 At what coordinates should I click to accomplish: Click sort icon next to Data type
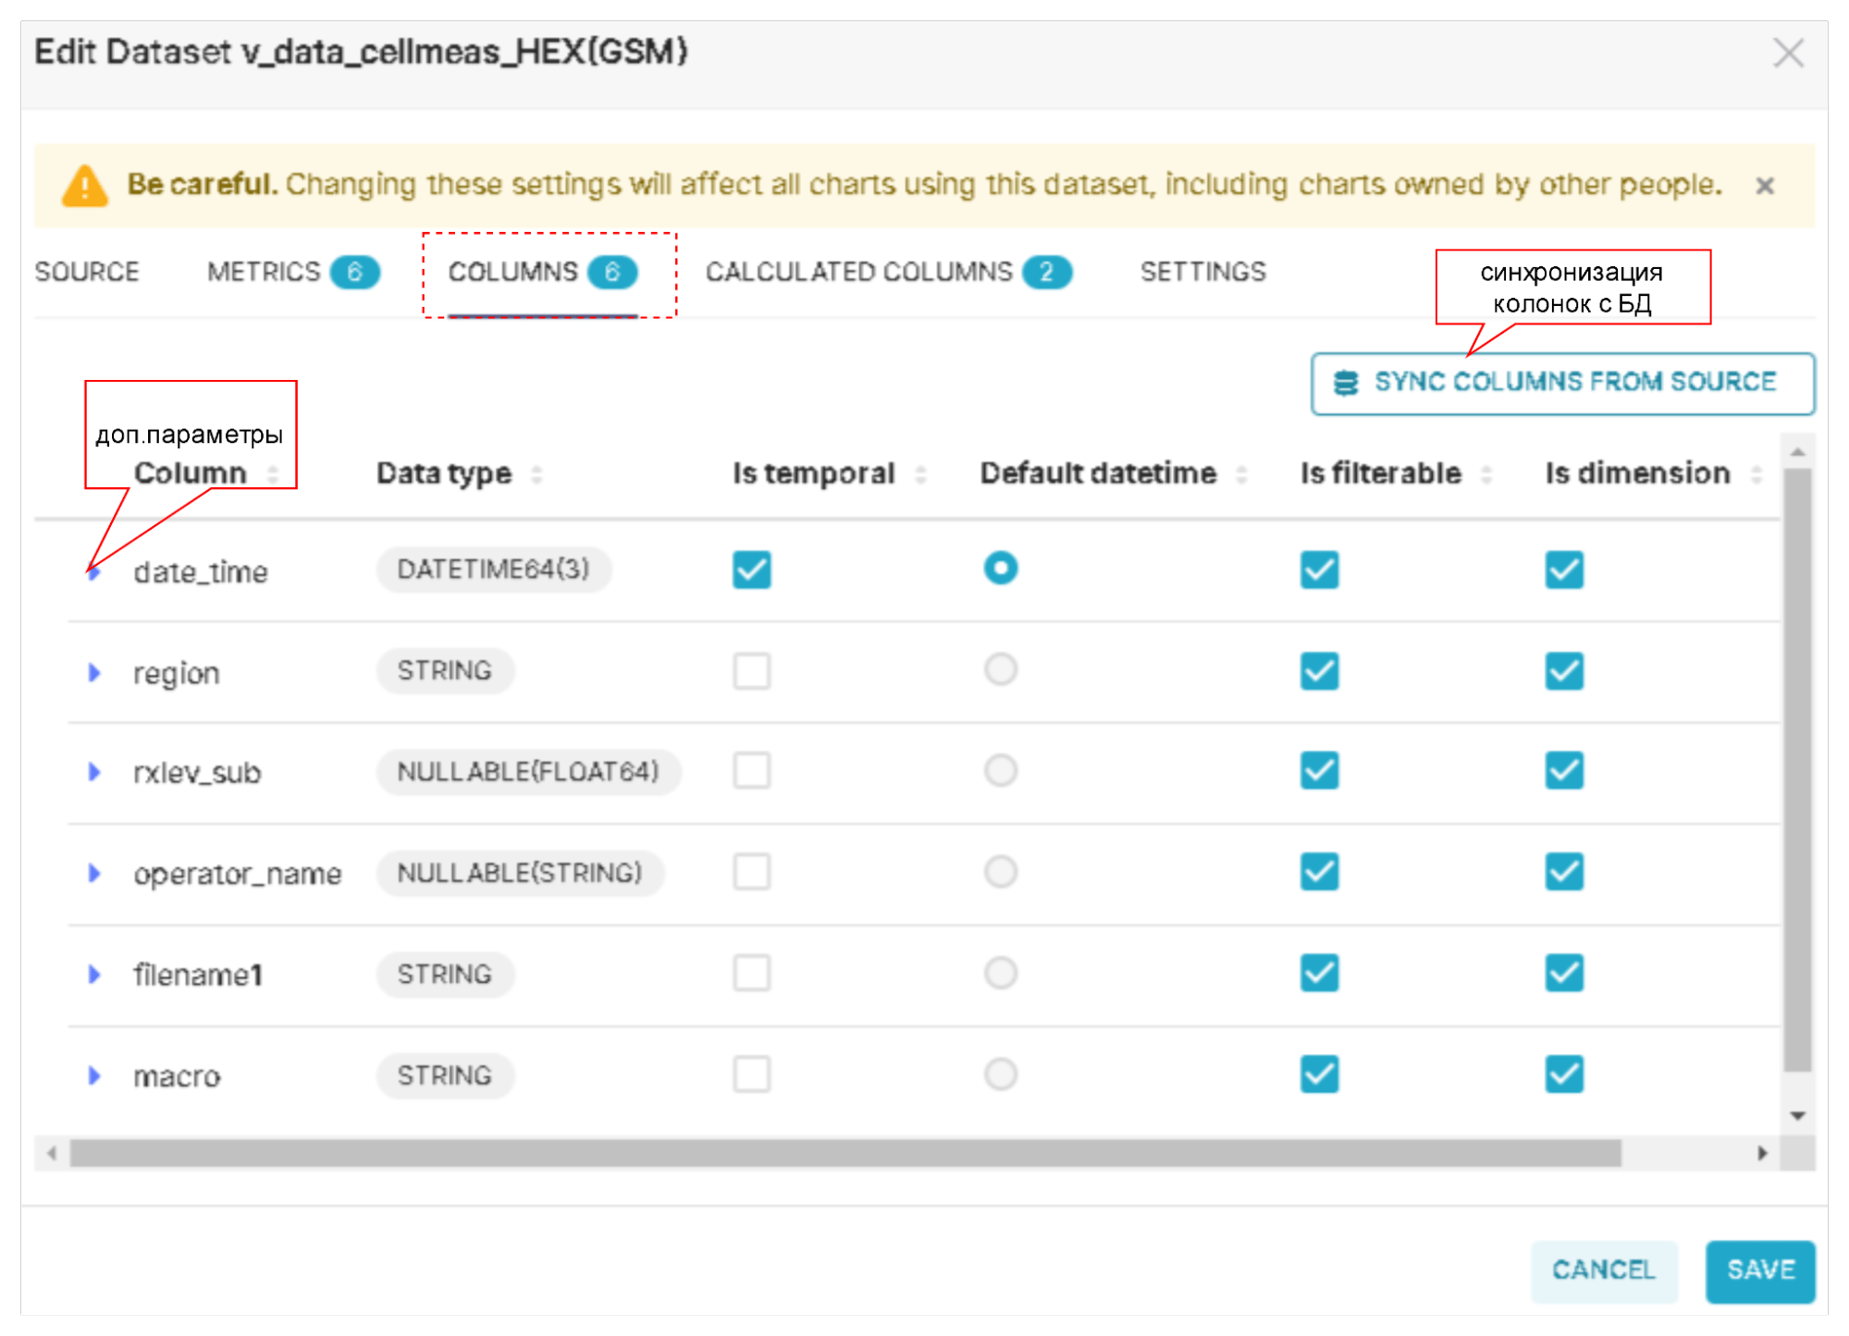536,474
